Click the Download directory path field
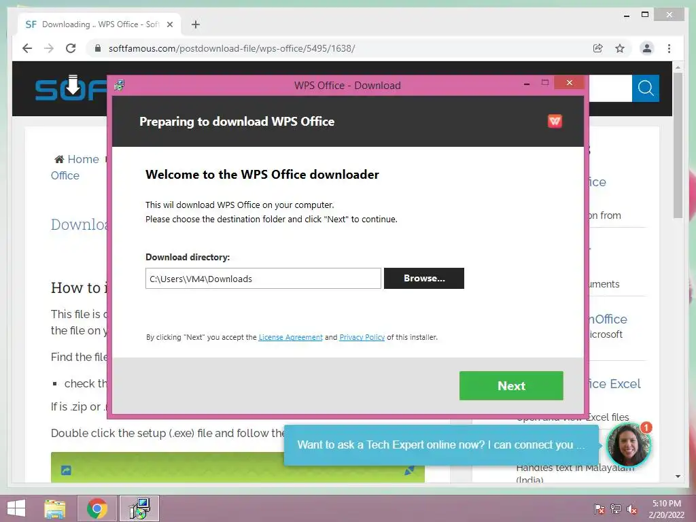This screenshot has width=696, height=522. click(263, 278)
